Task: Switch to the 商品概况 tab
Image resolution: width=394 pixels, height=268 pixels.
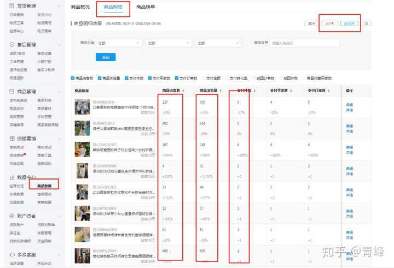Action: [82, 7]
